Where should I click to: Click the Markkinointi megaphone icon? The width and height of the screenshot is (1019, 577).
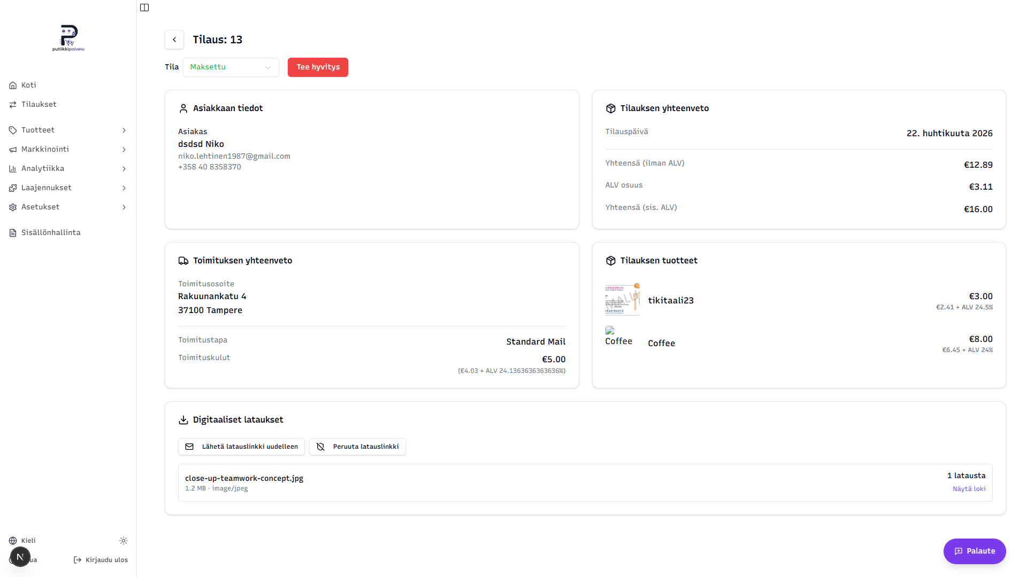pos(13,150)
